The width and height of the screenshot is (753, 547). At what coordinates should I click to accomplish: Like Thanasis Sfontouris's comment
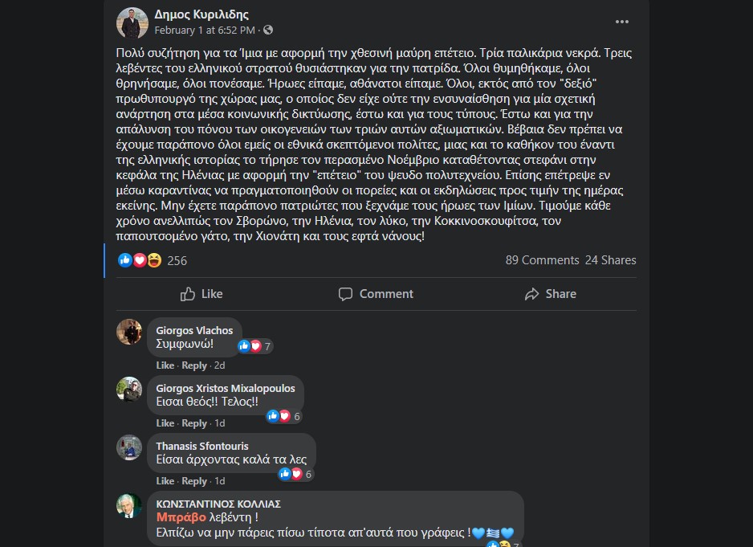[x=165, y=481]
